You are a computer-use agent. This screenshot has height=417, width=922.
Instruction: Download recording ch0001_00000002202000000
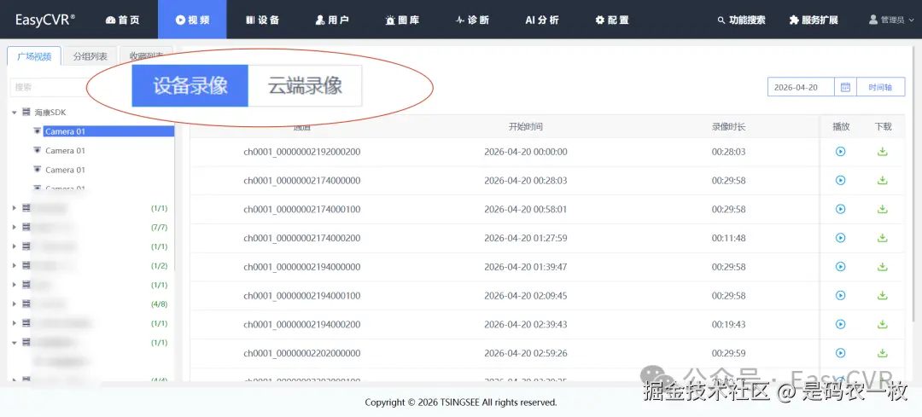click(882, 353)
